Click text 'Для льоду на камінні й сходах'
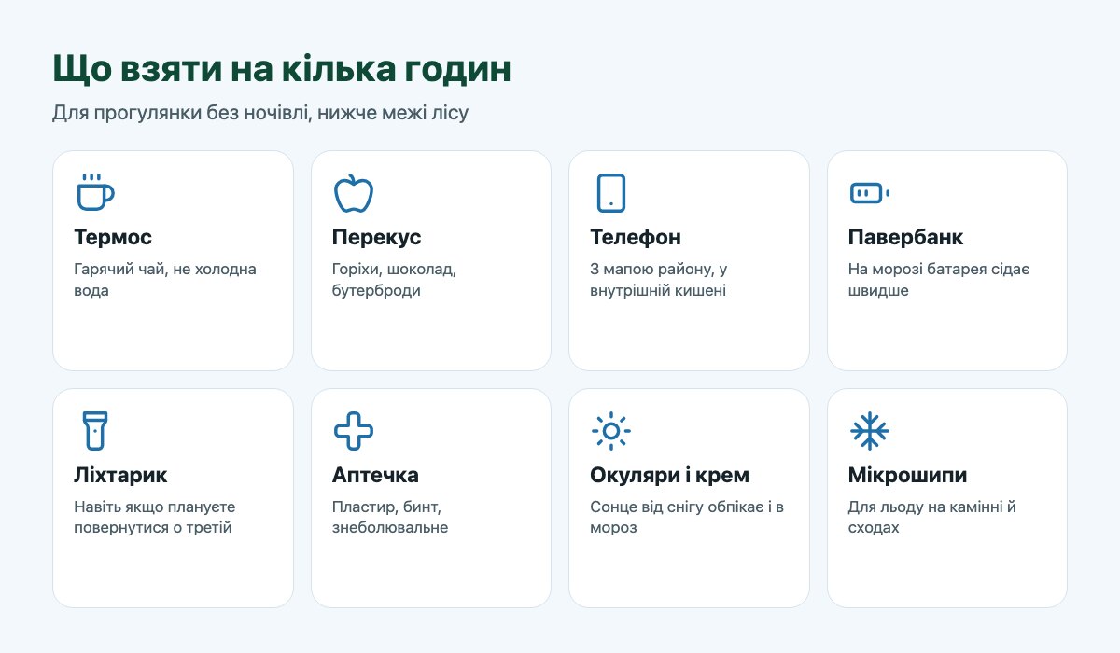The width and height of the screenshot is (1120, 653). pos(932,517)
